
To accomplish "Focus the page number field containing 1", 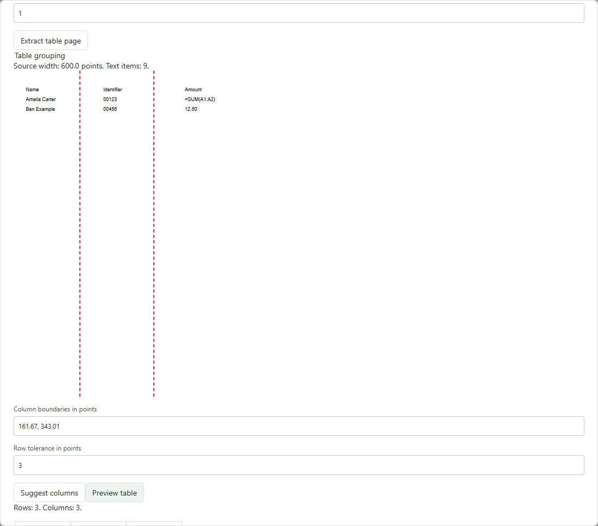I will click(x=298, y=14).
